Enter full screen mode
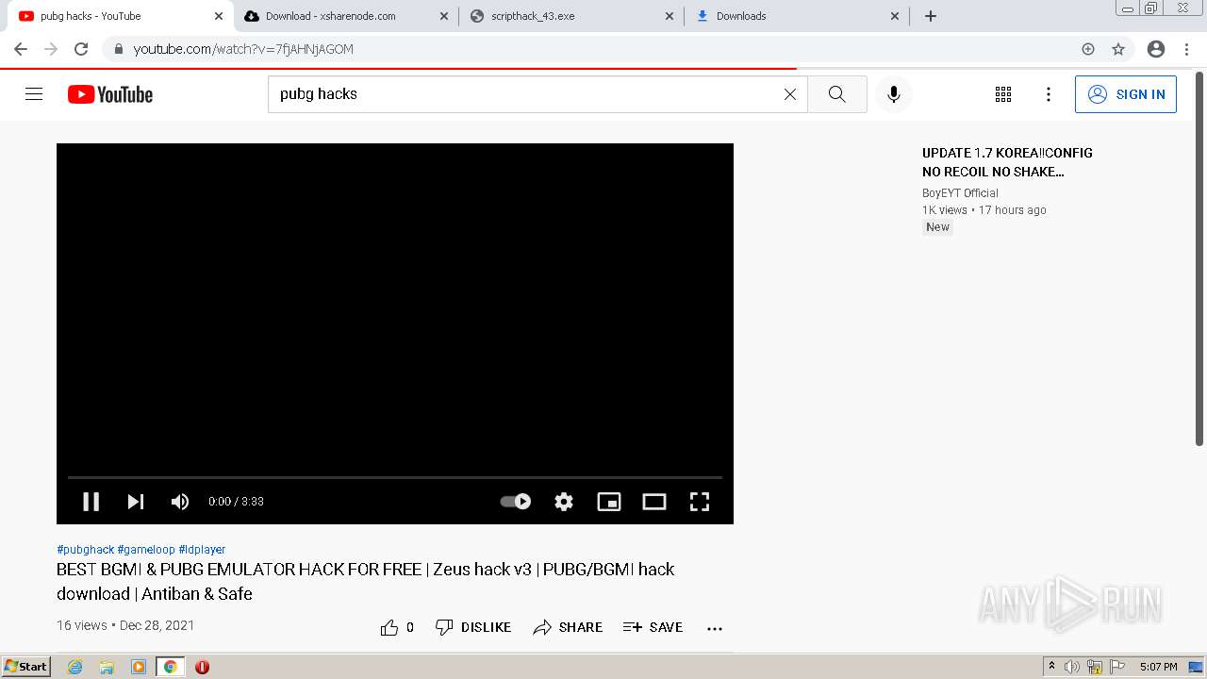 pyautogui.click(x=700, y=502)
